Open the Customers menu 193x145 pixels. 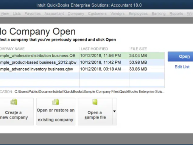coord(97,14)
